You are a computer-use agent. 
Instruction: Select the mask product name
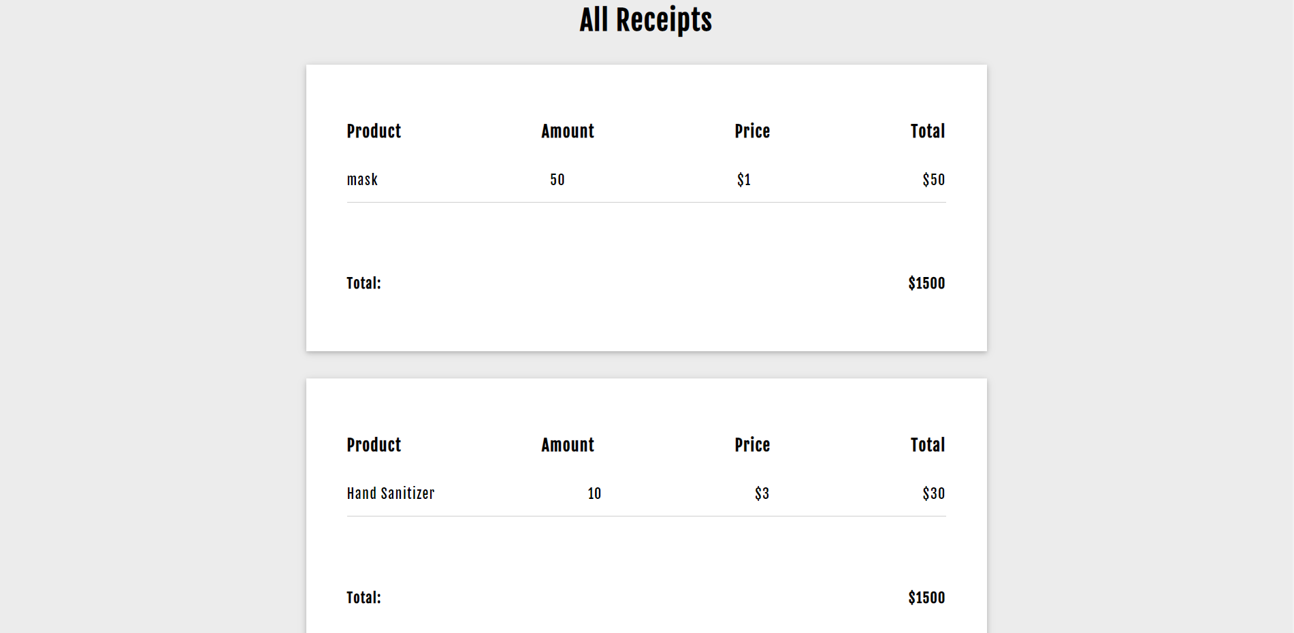(x=362, y=180)
